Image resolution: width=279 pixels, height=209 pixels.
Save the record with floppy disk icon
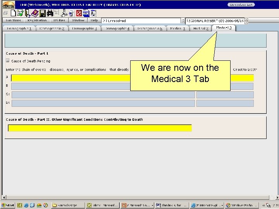click(43, 13)
